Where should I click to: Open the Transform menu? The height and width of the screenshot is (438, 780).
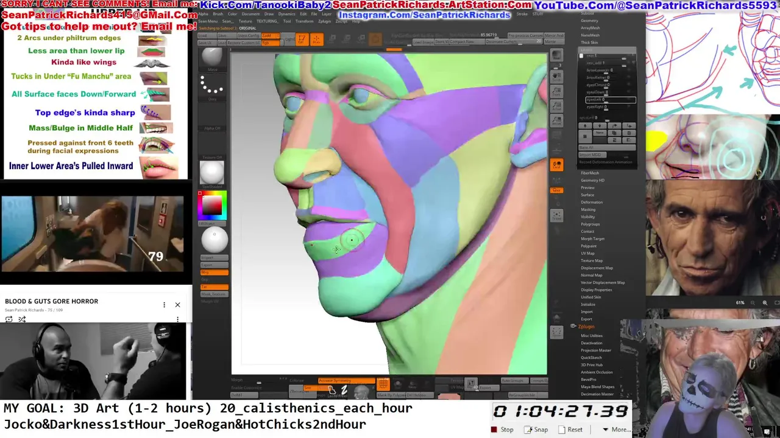(x=304, y=21)
